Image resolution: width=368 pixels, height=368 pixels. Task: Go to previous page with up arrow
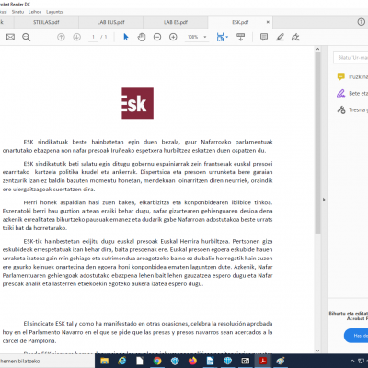pyautogui.click(x=61, y=37)
